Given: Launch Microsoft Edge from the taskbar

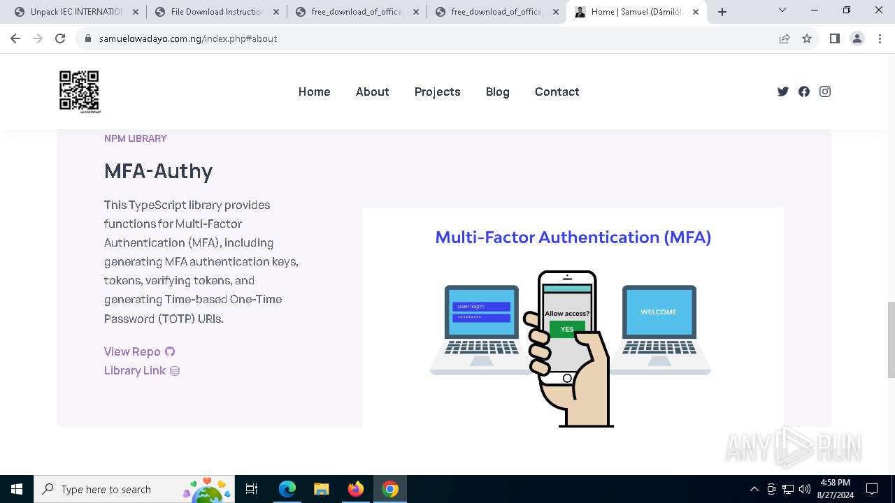Looking at the screenshot, I should [x=287, y=489].
